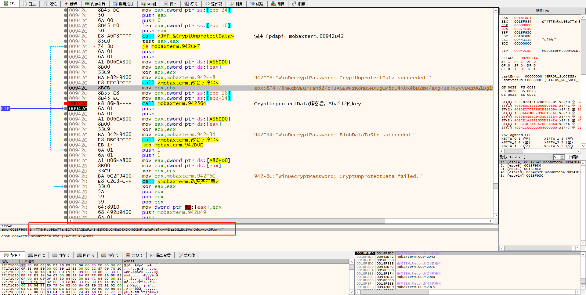
Task: Select the EBX register value 0018F984
Action: [x=523, y=22]
